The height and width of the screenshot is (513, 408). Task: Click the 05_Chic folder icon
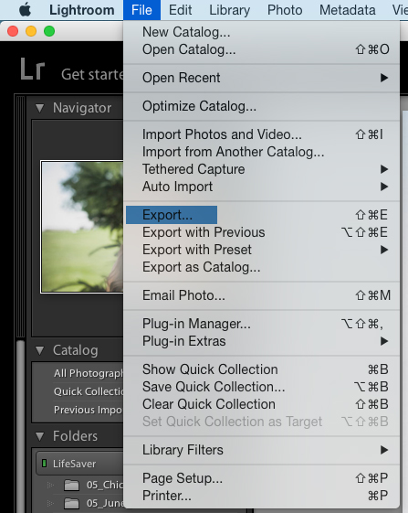[x=71, y=486]
